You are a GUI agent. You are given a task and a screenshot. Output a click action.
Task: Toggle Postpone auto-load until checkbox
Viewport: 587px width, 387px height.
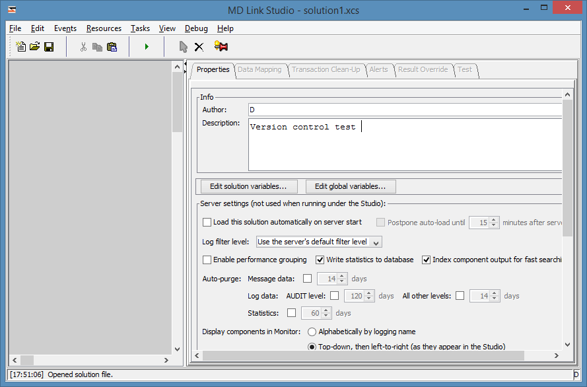coord(380,223)
